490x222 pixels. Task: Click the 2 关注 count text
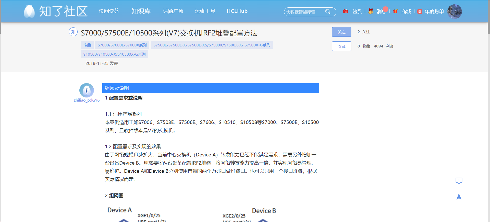pos(364,32)
